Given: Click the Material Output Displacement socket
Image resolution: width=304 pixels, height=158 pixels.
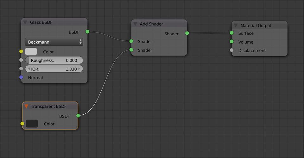Looking at the screenshot, I should (x=232, y=50).
